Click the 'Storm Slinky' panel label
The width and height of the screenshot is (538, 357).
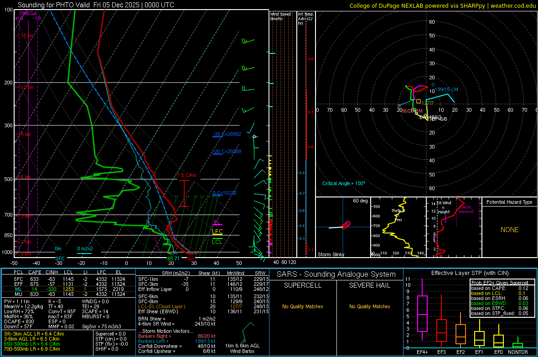click(331, 254)
